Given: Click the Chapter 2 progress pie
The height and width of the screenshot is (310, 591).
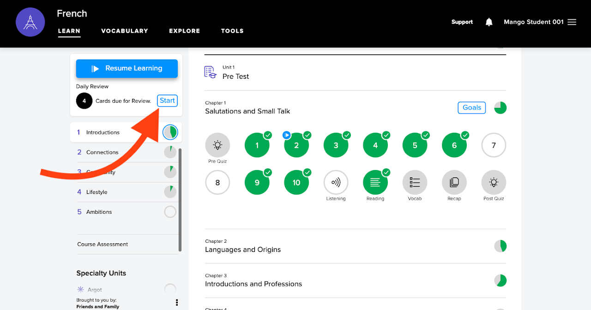Looking at the screenshot, I should (500, 246).
